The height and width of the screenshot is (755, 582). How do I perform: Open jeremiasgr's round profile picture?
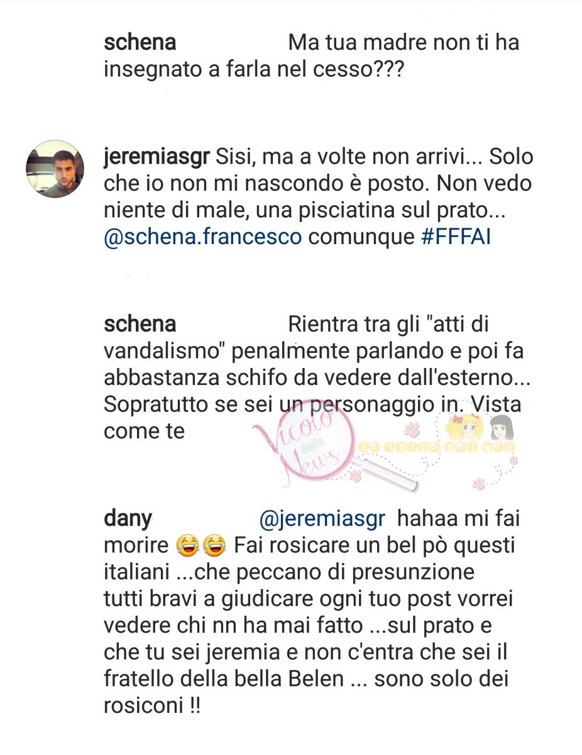pyautogui.click(x=55, y=169)
